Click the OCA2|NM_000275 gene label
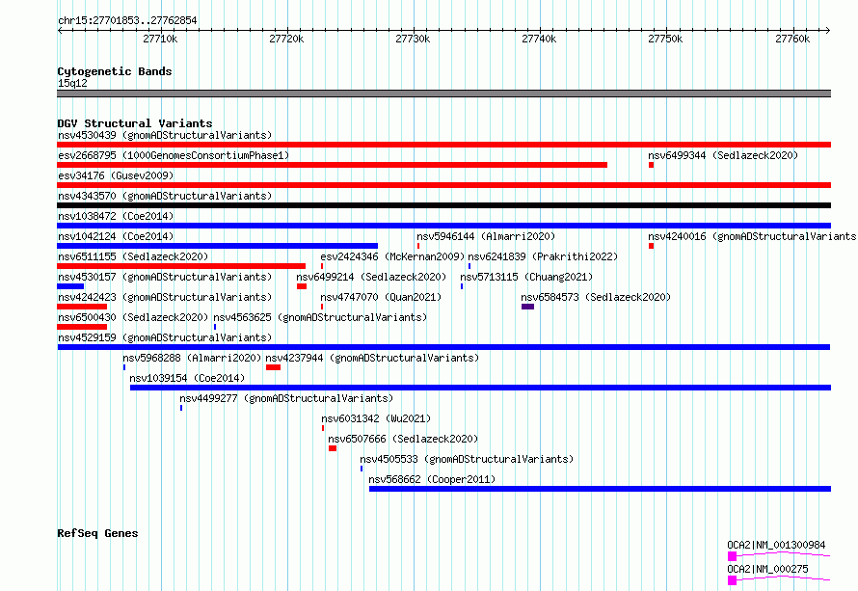 pos(767,569)
